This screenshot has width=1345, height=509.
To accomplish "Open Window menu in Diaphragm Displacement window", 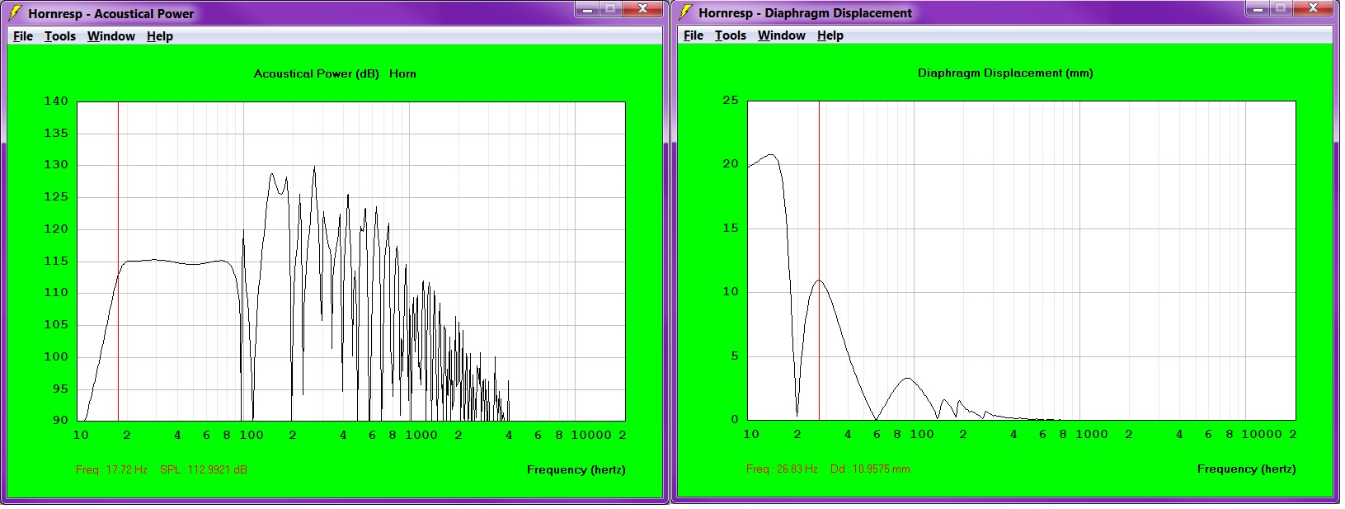I will [x=782, y=35].
